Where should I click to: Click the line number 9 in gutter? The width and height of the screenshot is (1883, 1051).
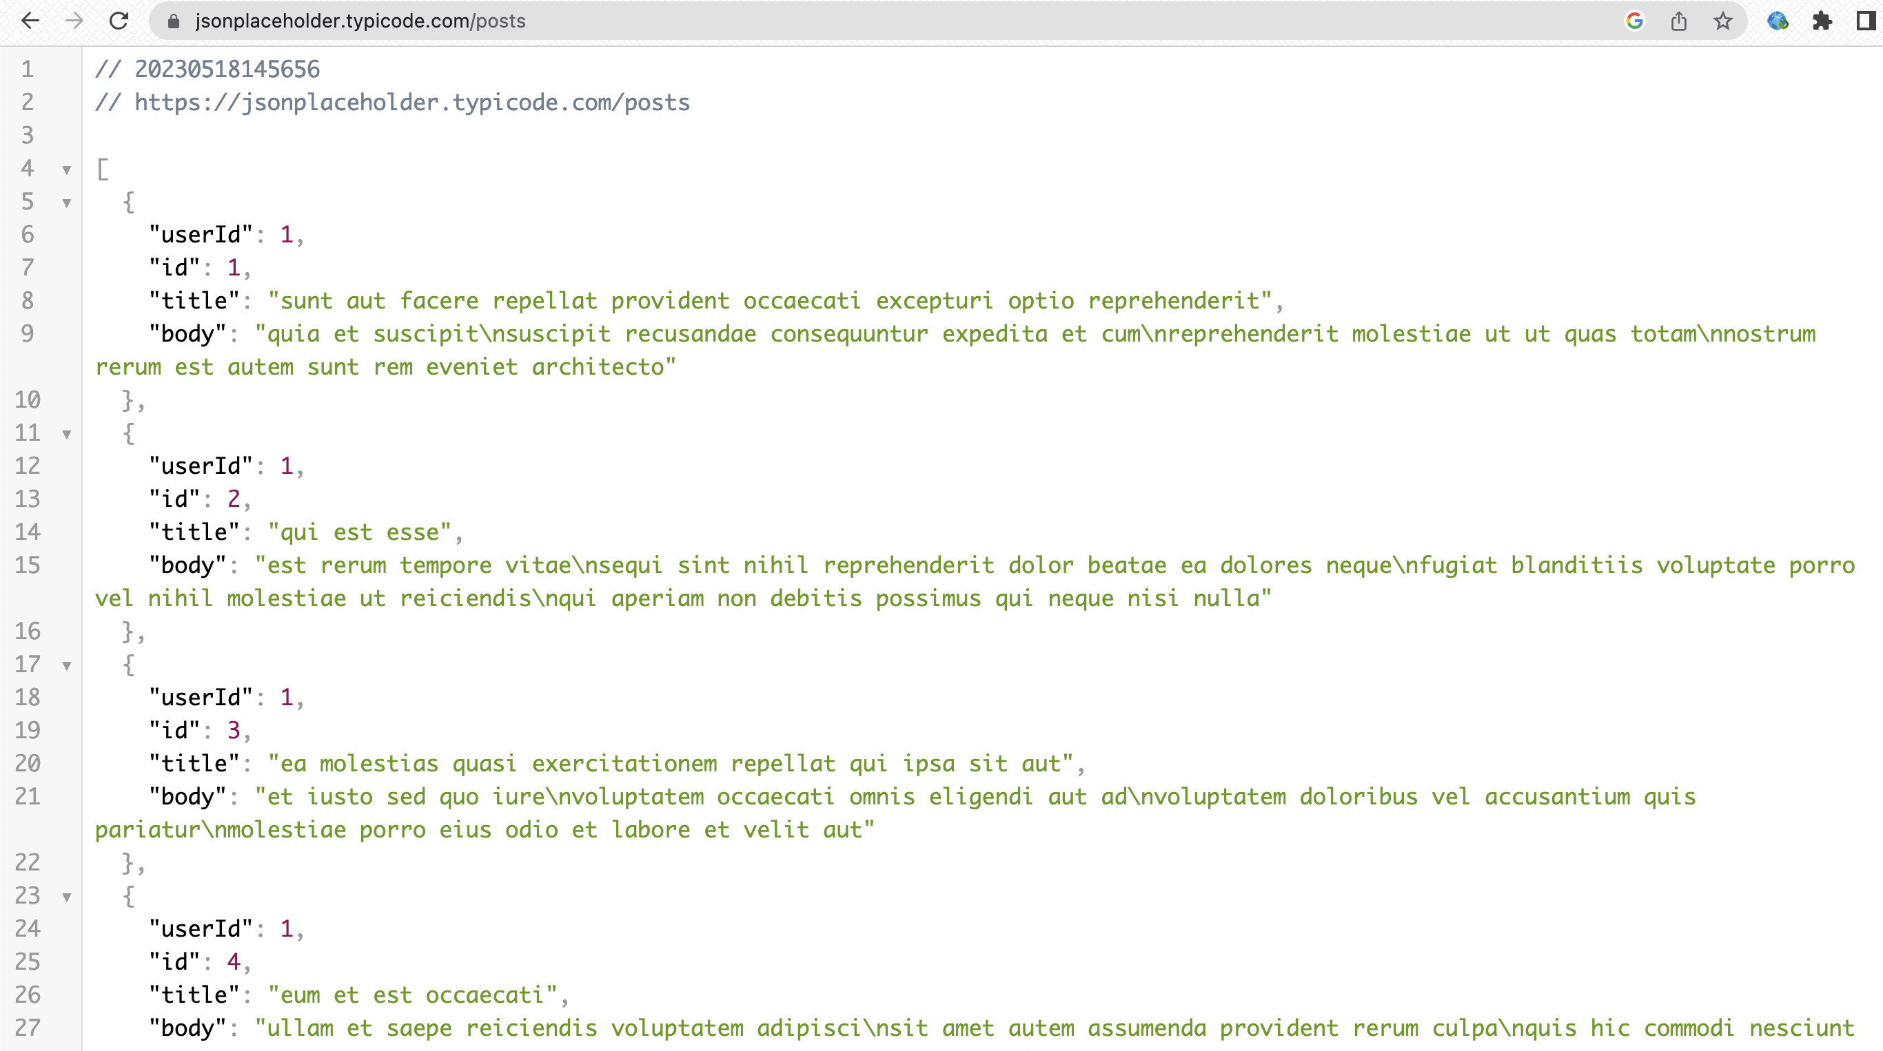(x=28, y=334)
